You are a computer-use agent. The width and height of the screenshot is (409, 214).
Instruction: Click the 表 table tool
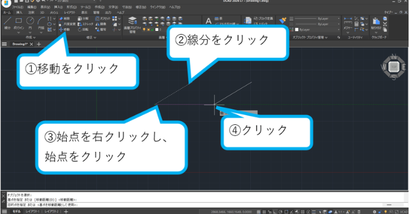point(219,19)
